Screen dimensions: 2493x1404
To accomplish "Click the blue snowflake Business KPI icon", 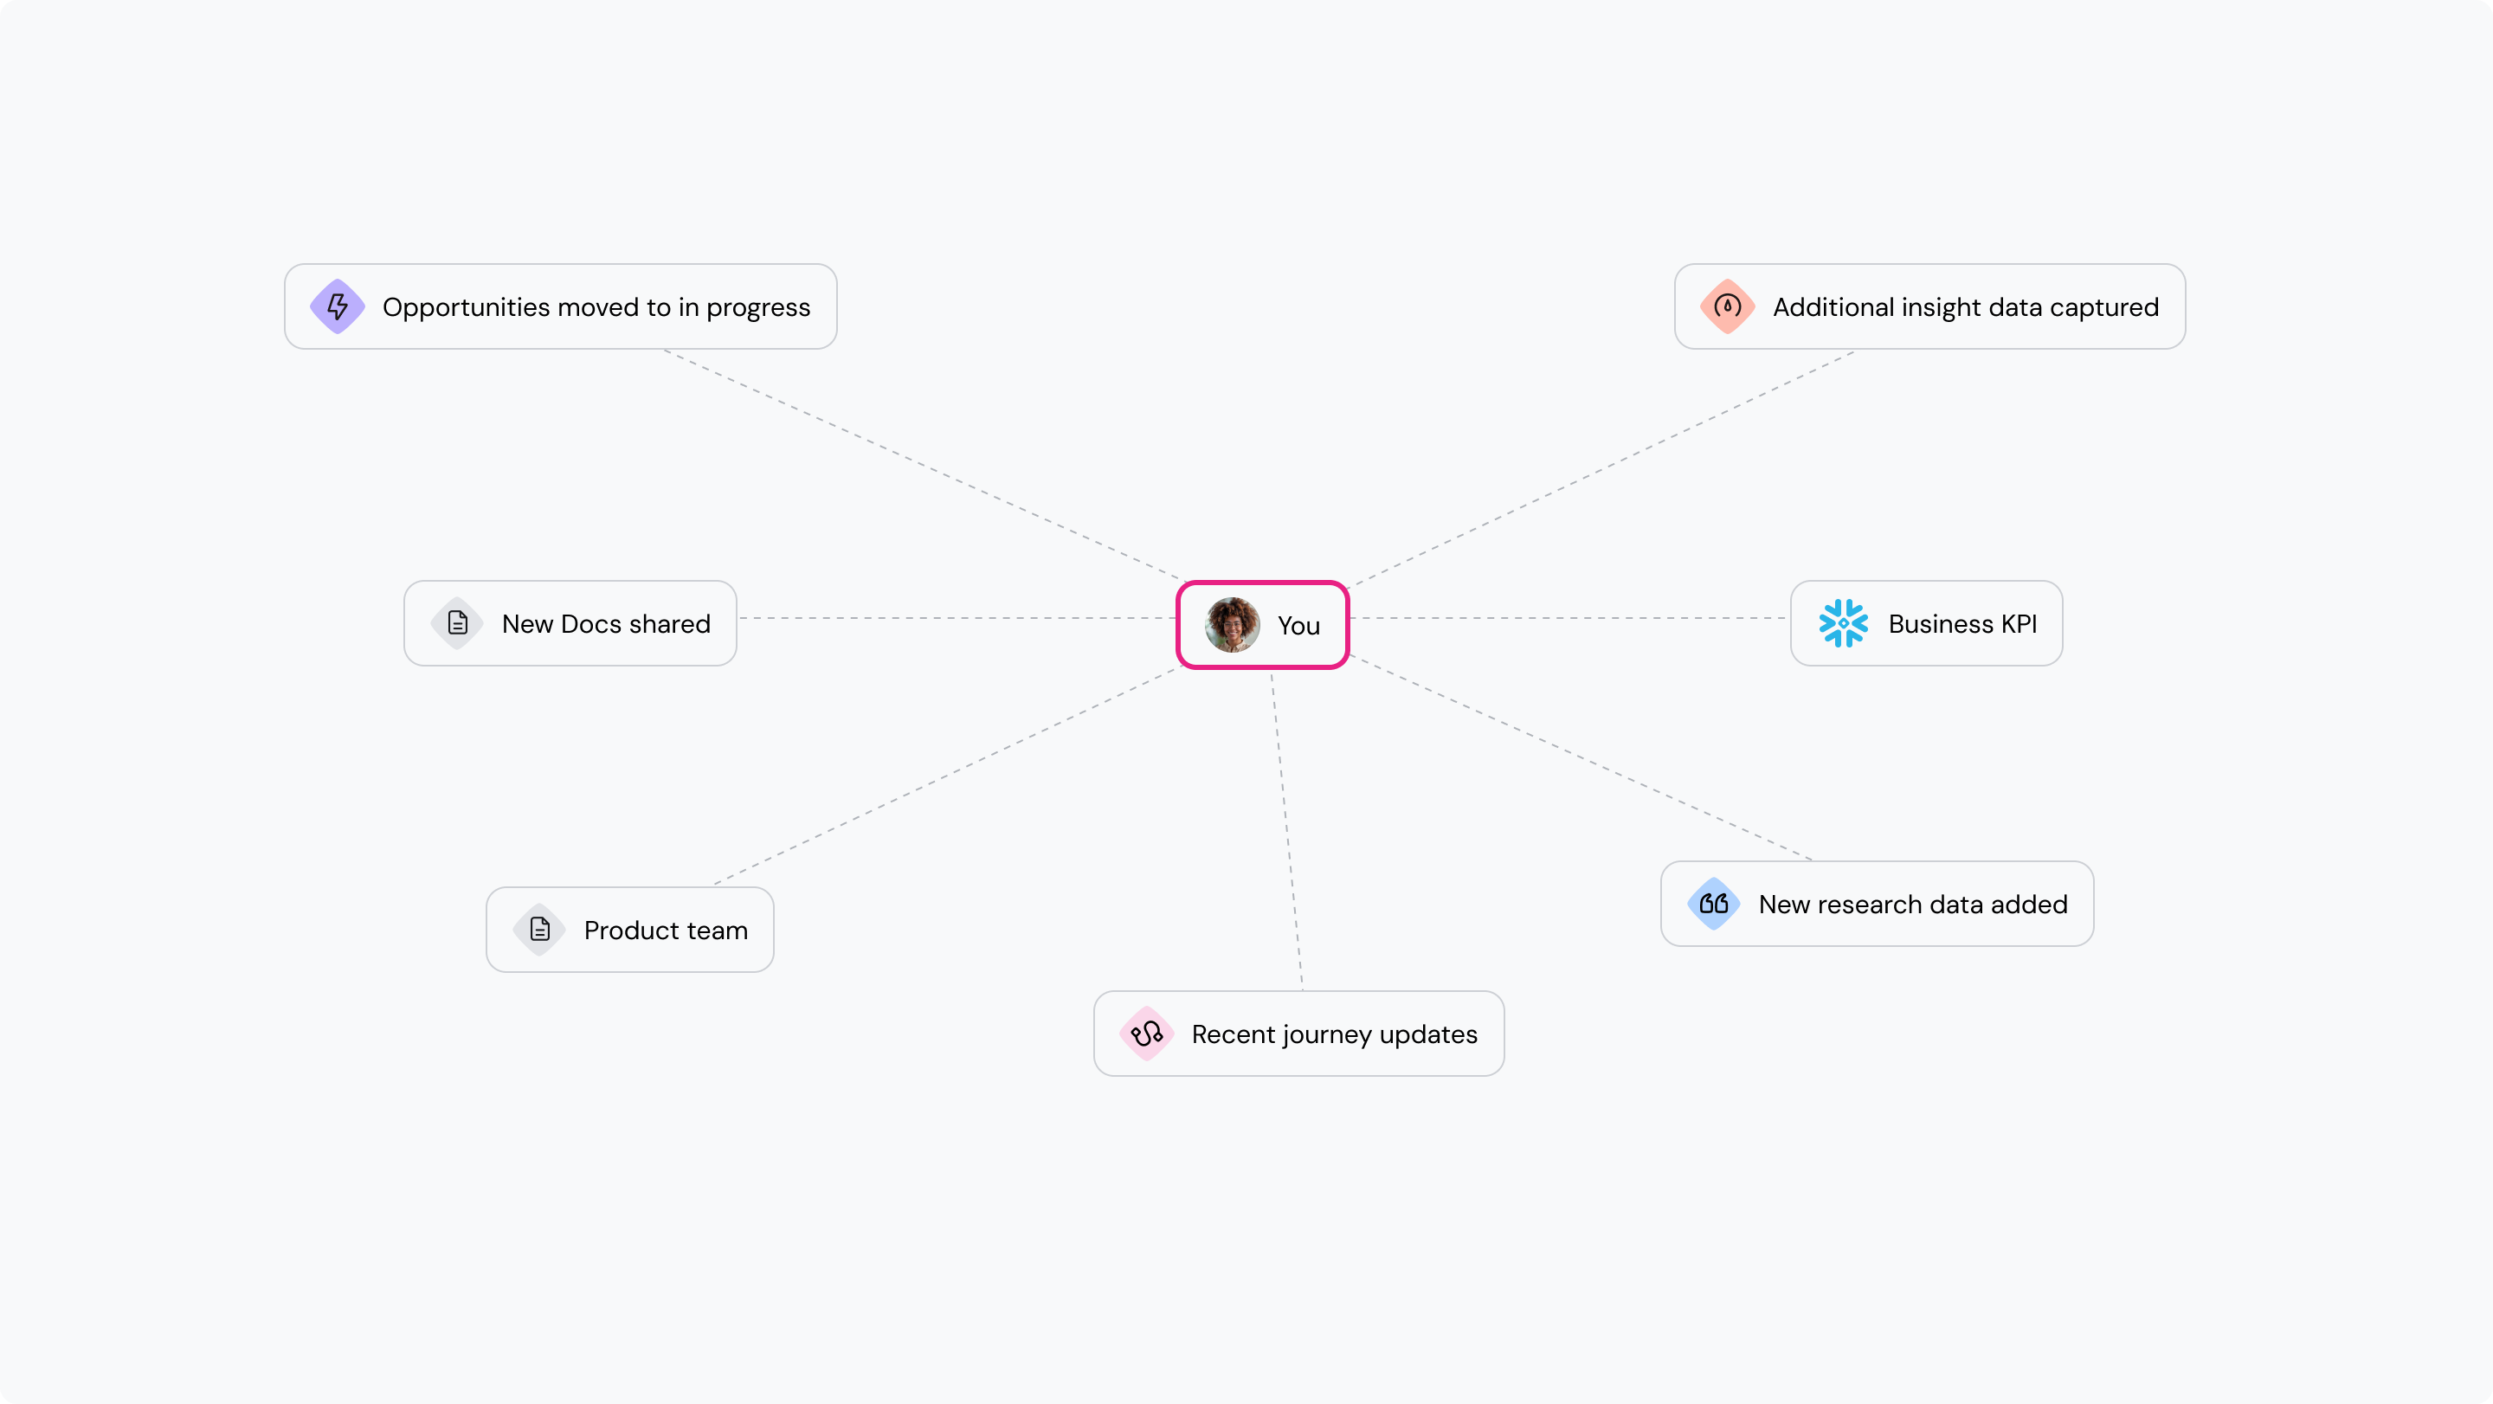I will (x=1843, y=623).
